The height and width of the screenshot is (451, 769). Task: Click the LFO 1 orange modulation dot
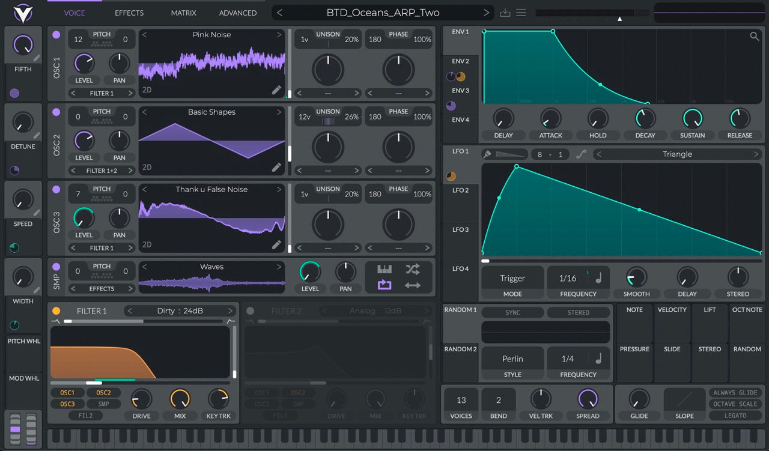(x=451, y=177)
